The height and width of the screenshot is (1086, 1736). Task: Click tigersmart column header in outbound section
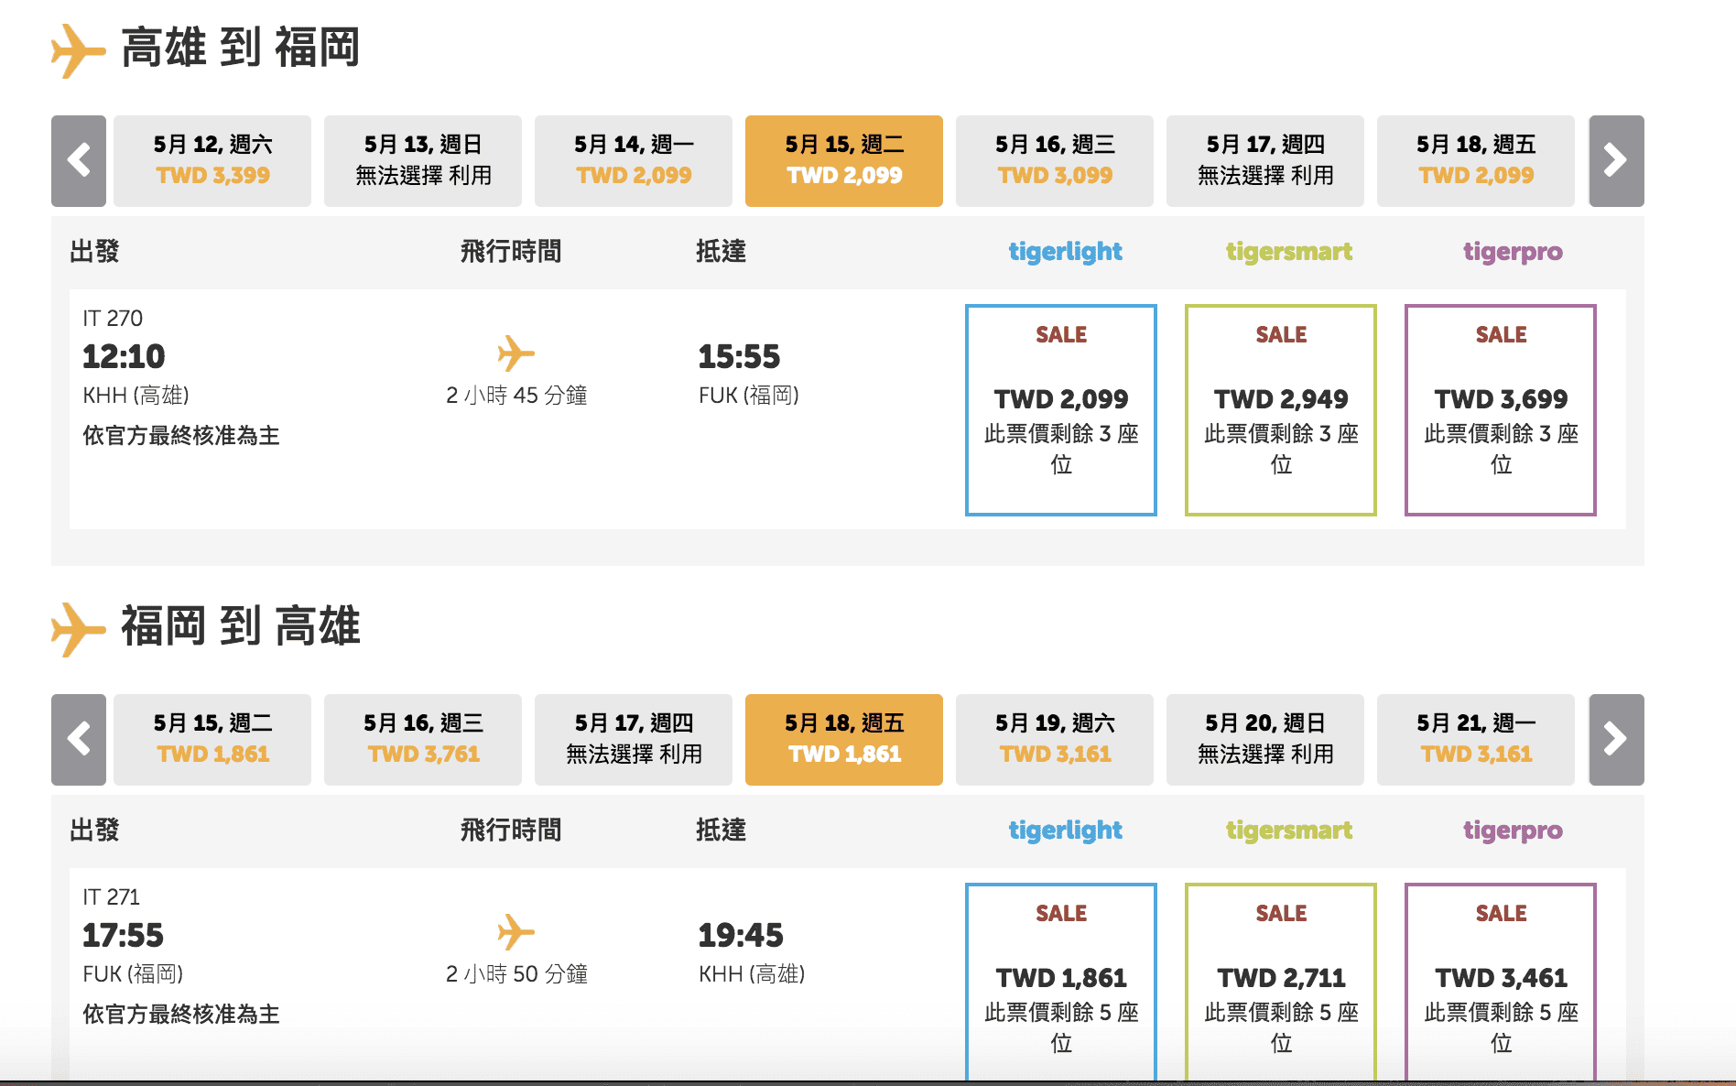coord(1289,252)
